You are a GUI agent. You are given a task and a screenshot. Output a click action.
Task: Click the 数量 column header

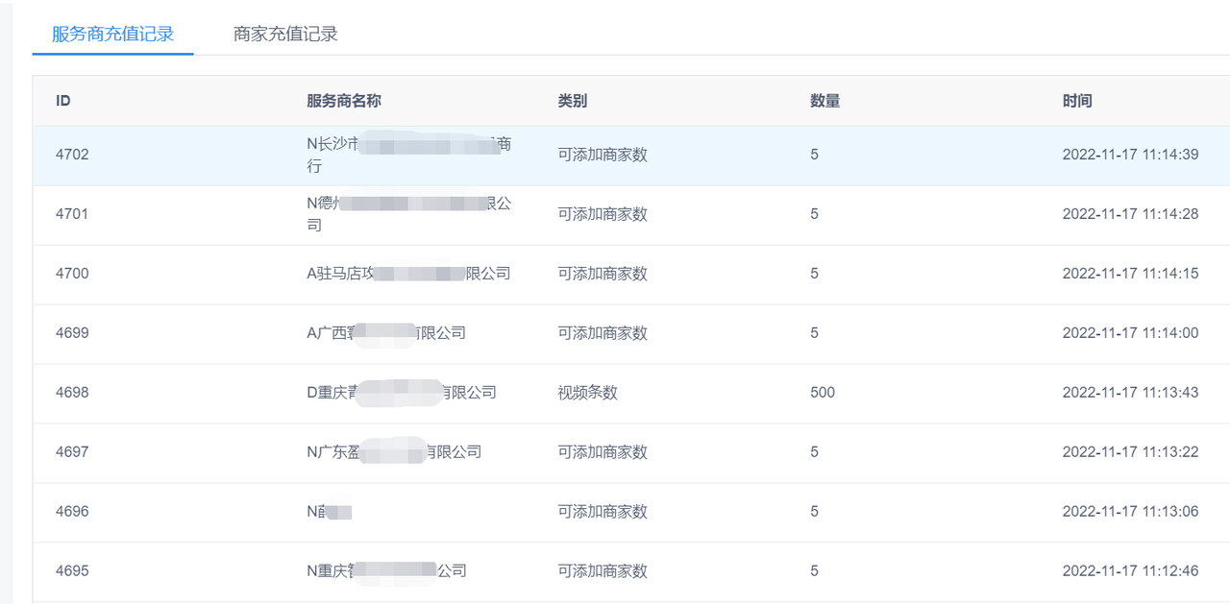coord(825,101)
